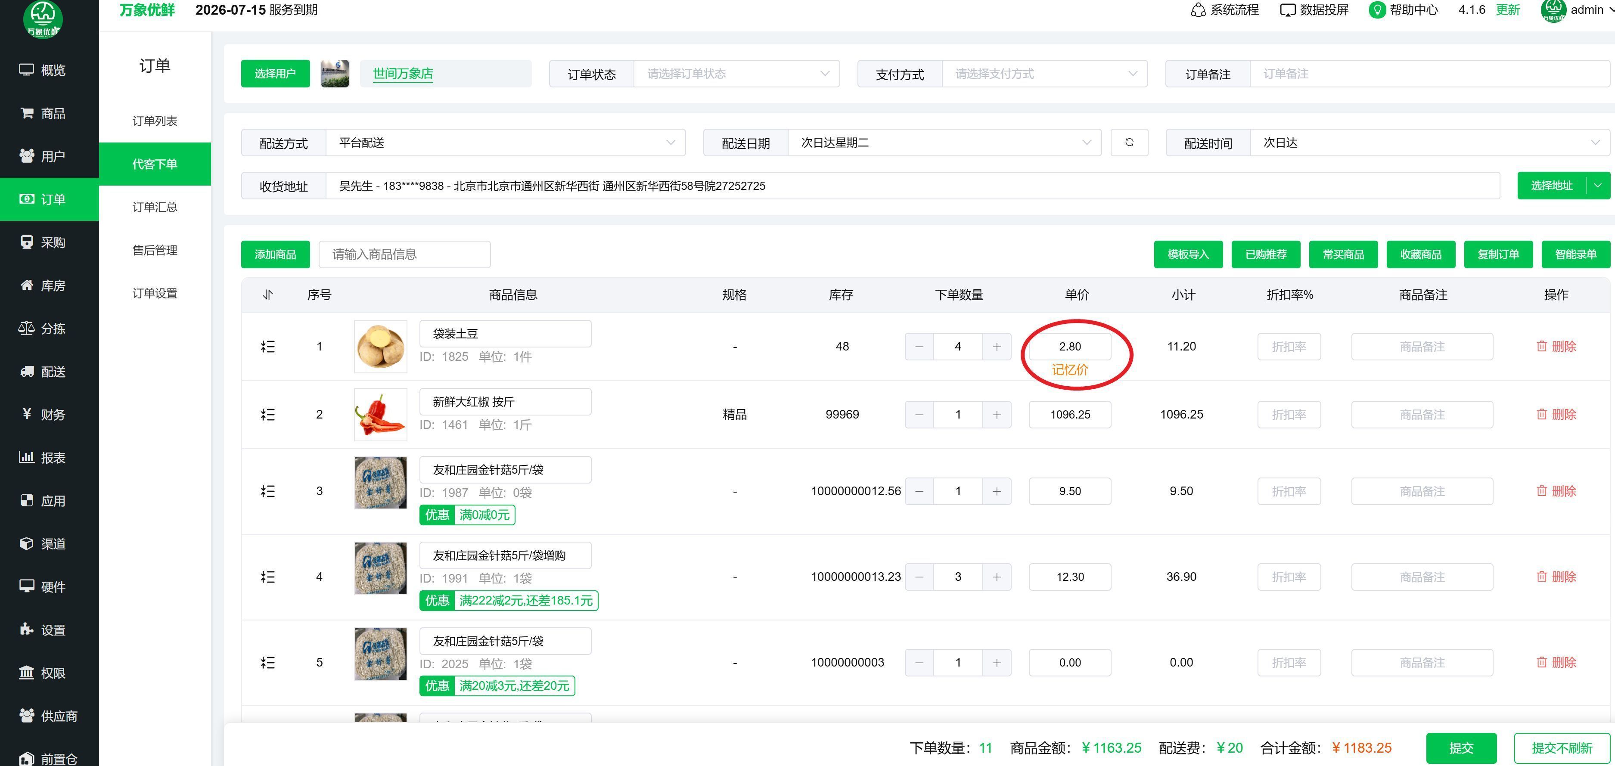Click the 折扣率 field for 新鲜大红椒
Viewport: 1615px width, 766px height.
[x=1289, y=414]
